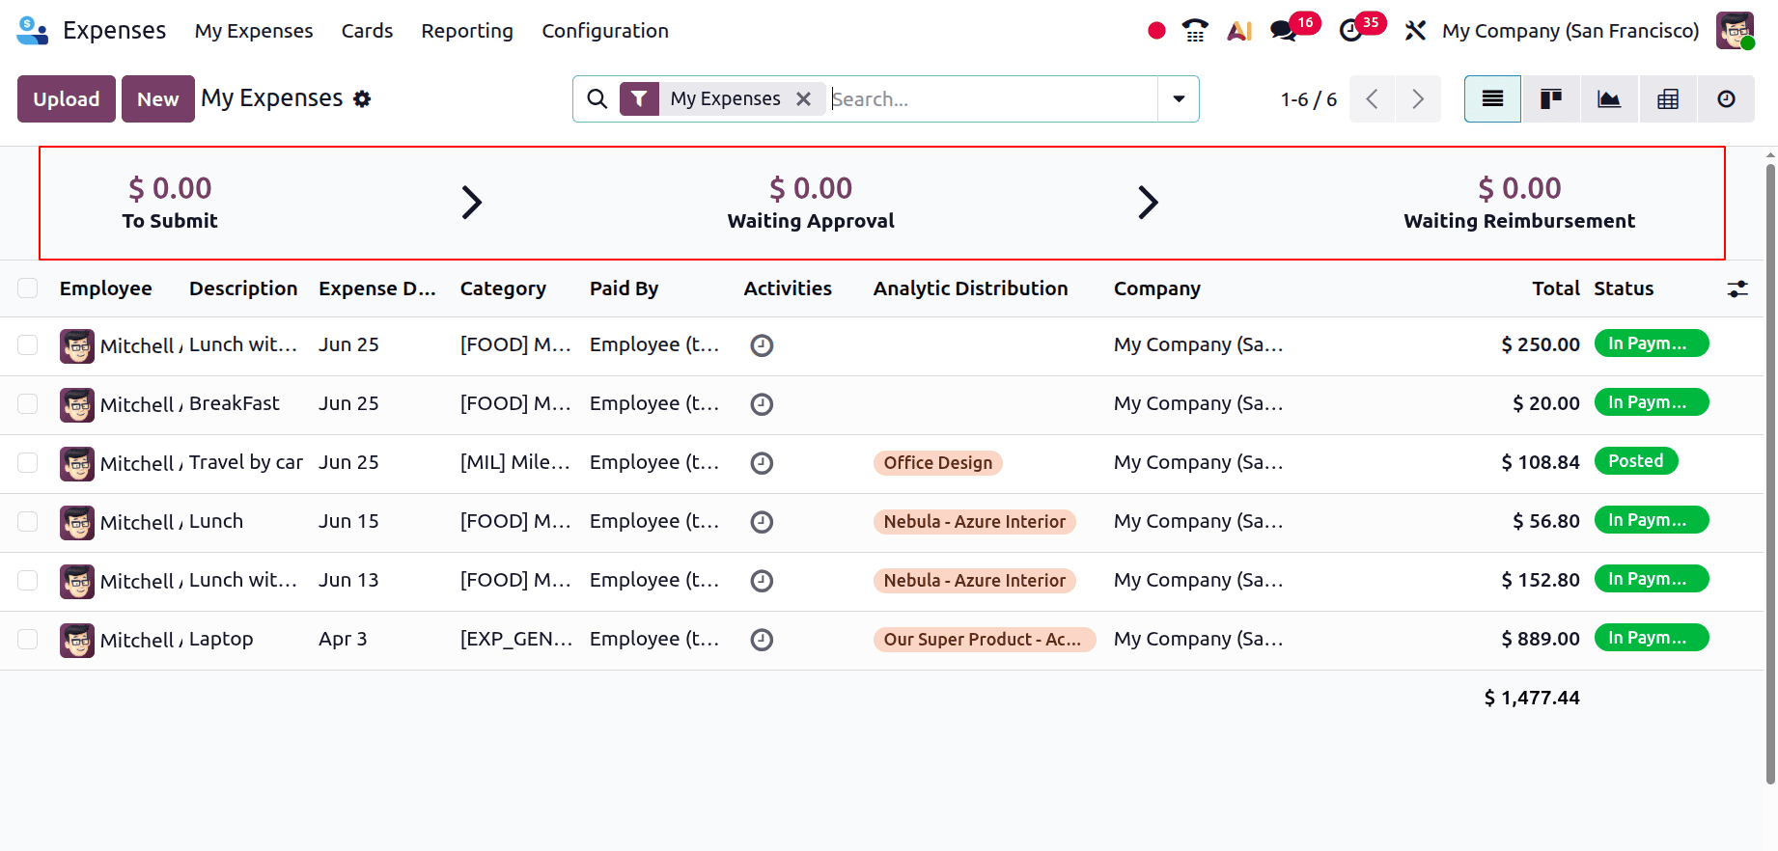Open optional columns adjuster icon

click(x=1737, y=288)
